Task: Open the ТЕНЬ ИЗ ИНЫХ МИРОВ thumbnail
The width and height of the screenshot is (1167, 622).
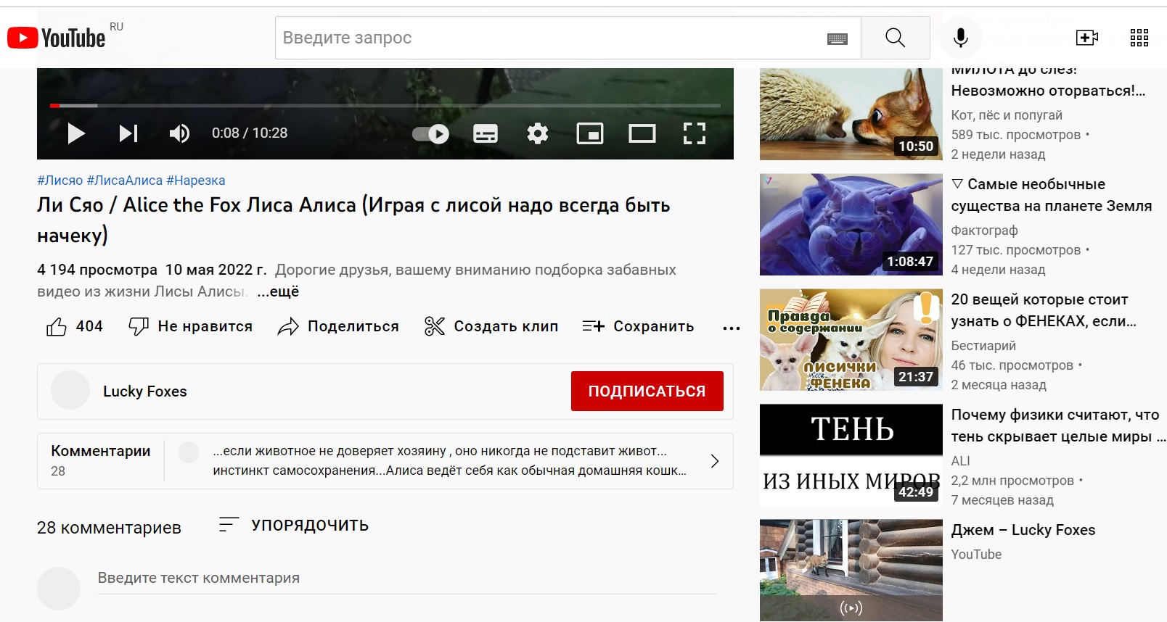Action: click(851, 455)
